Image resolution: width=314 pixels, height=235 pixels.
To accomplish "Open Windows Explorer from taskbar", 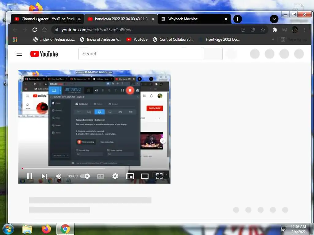I will pos(27,229).
